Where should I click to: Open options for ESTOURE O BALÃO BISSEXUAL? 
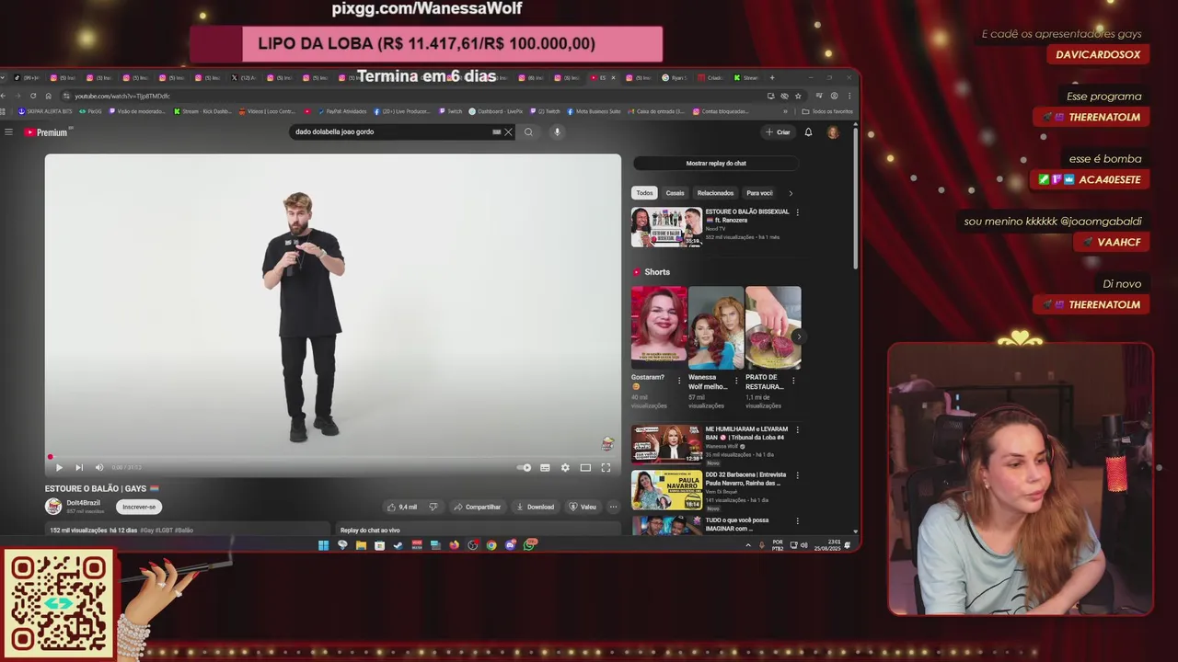pyautogui.click(x=797, y=212)
